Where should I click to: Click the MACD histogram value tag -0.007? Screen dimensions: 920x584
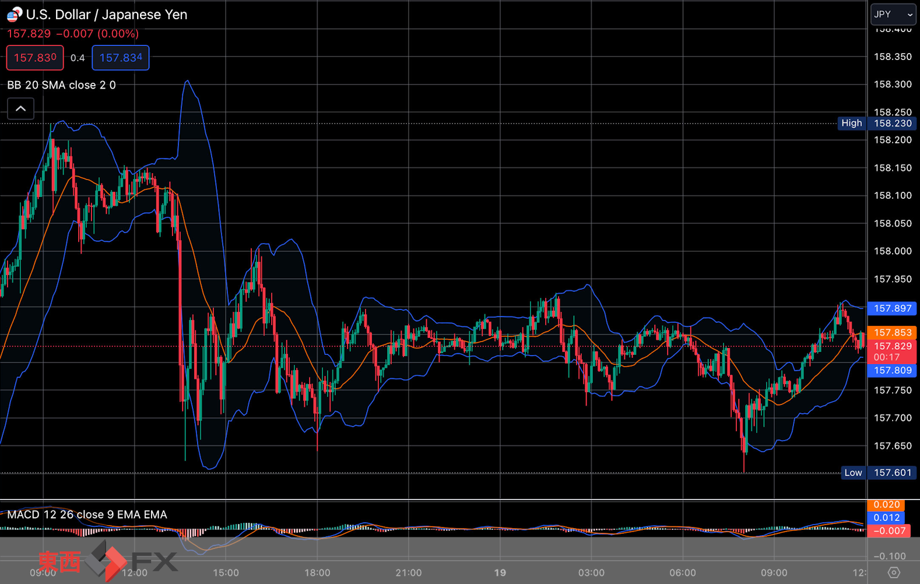point(889,531)
